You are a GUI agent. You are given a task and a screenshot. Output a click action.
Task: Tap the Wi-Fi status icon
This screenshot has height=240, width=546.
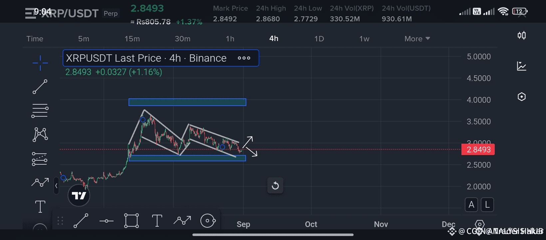click(503, 12)
